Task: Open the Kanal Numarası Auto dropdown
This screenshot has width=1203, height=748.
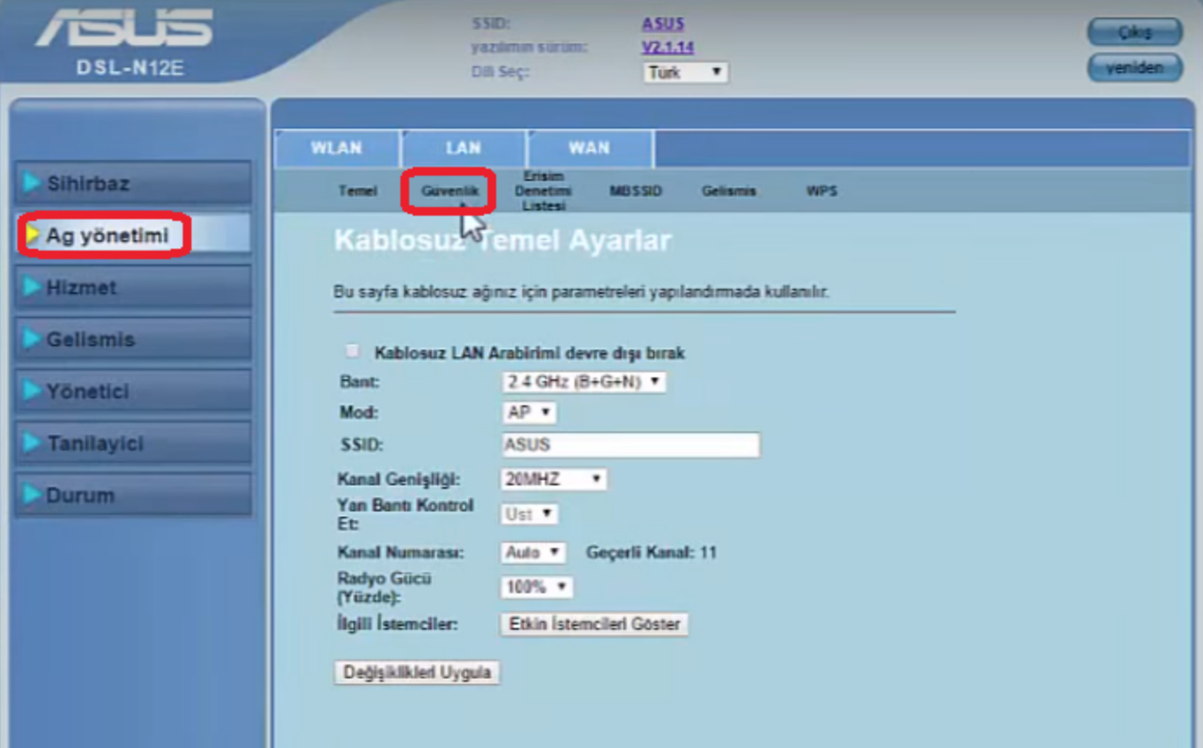Action: tap(534, 552)
